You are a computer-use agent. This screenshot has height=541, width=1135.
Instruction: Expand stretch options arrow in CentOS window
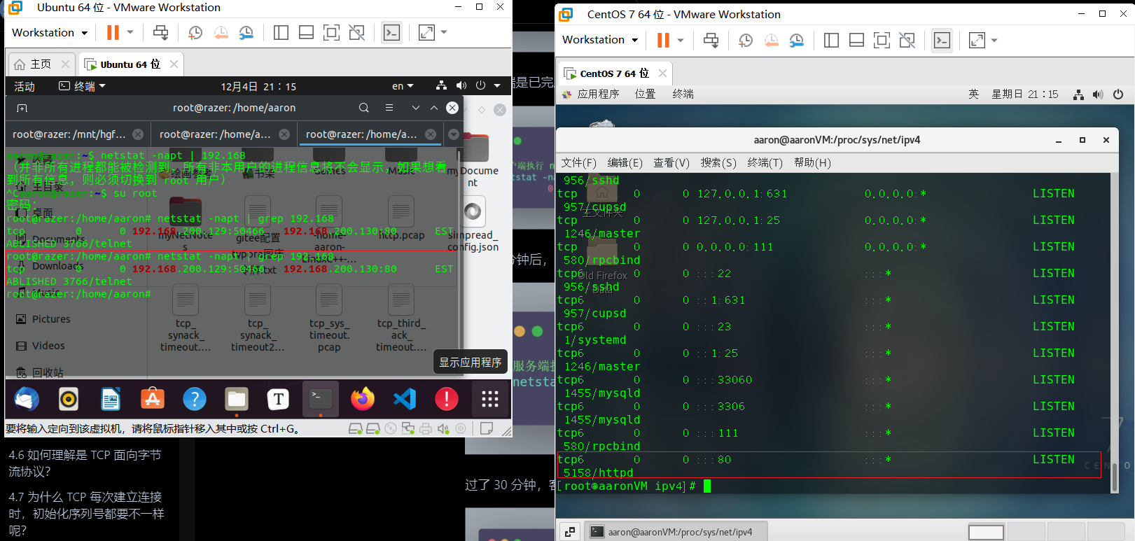994,40
